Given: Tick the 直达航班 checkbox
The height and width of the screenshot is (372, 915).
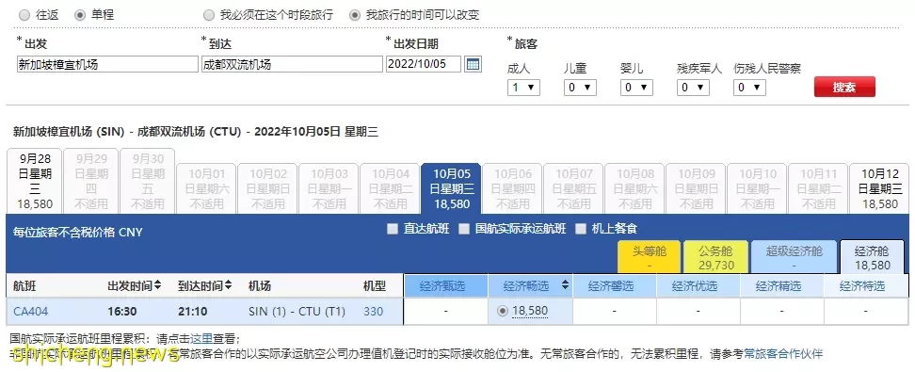Looking at the screenshot, I should [393, 229].
